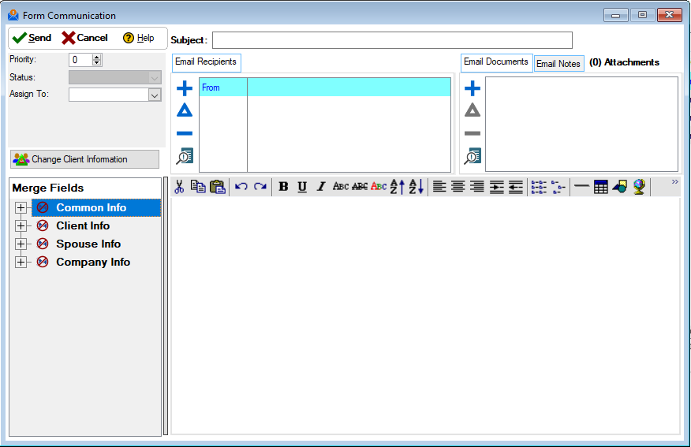Click gray triangle icon in Email Documents
The width and height of the screenshot is (691, 447).
472,110
